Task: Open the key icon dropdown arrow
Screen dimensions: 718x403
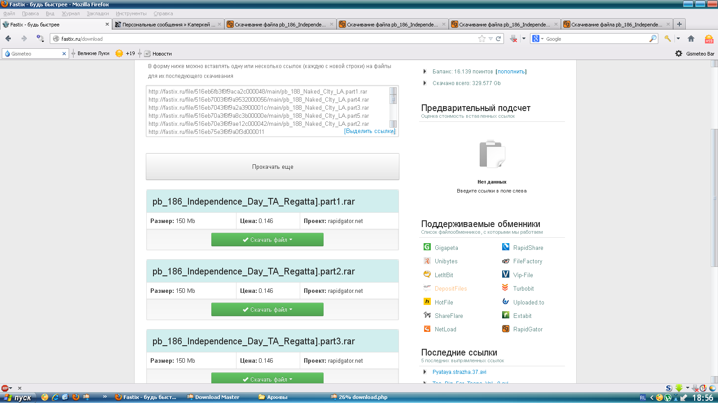Action: [678, 39]
